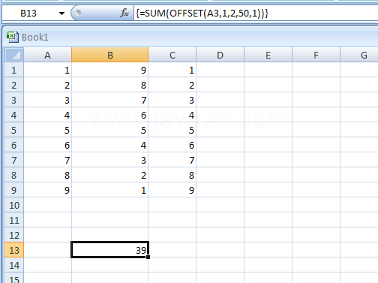Click cell A5 containing 5

[47, 130]
